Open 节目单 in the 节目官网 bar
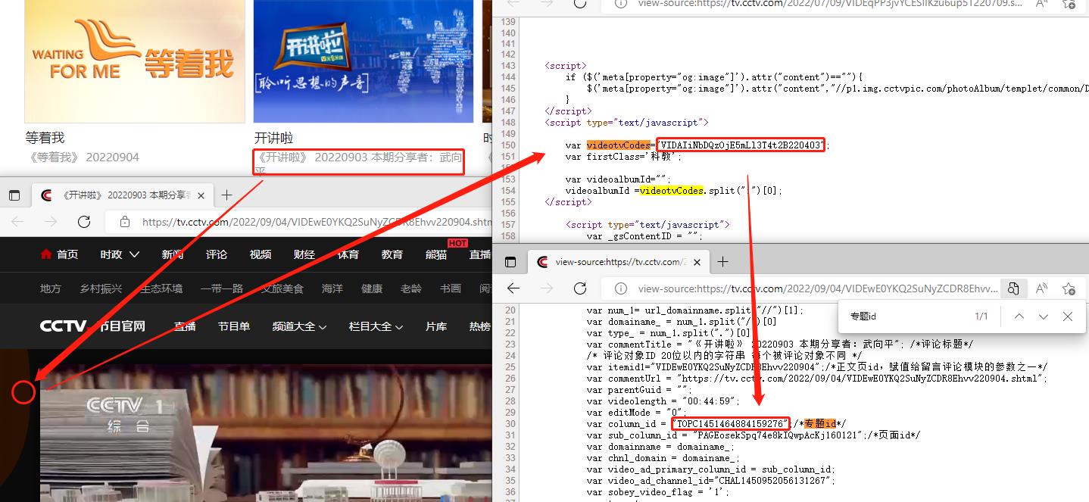This screenshot has height=502, width=1089. [x=234, y=326]
